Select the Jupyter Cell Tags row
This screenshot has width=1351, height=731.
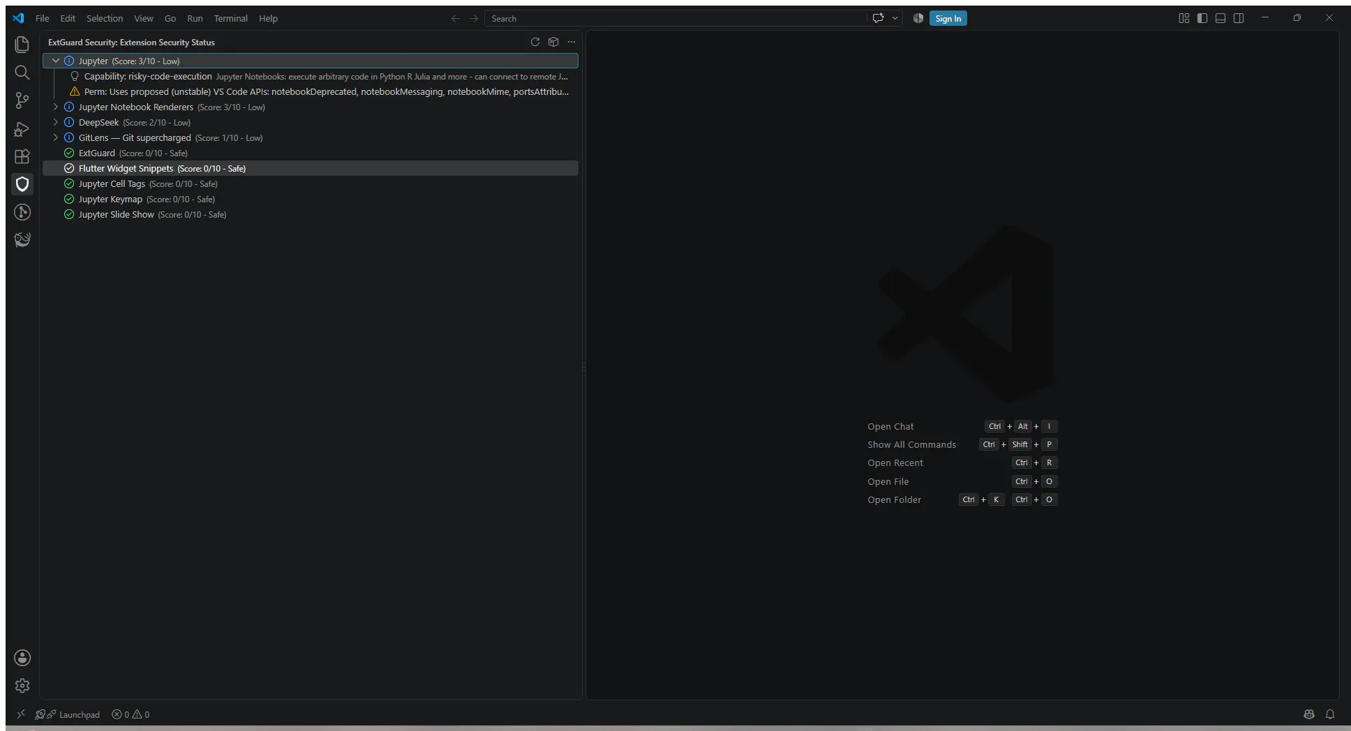[311, 183]
